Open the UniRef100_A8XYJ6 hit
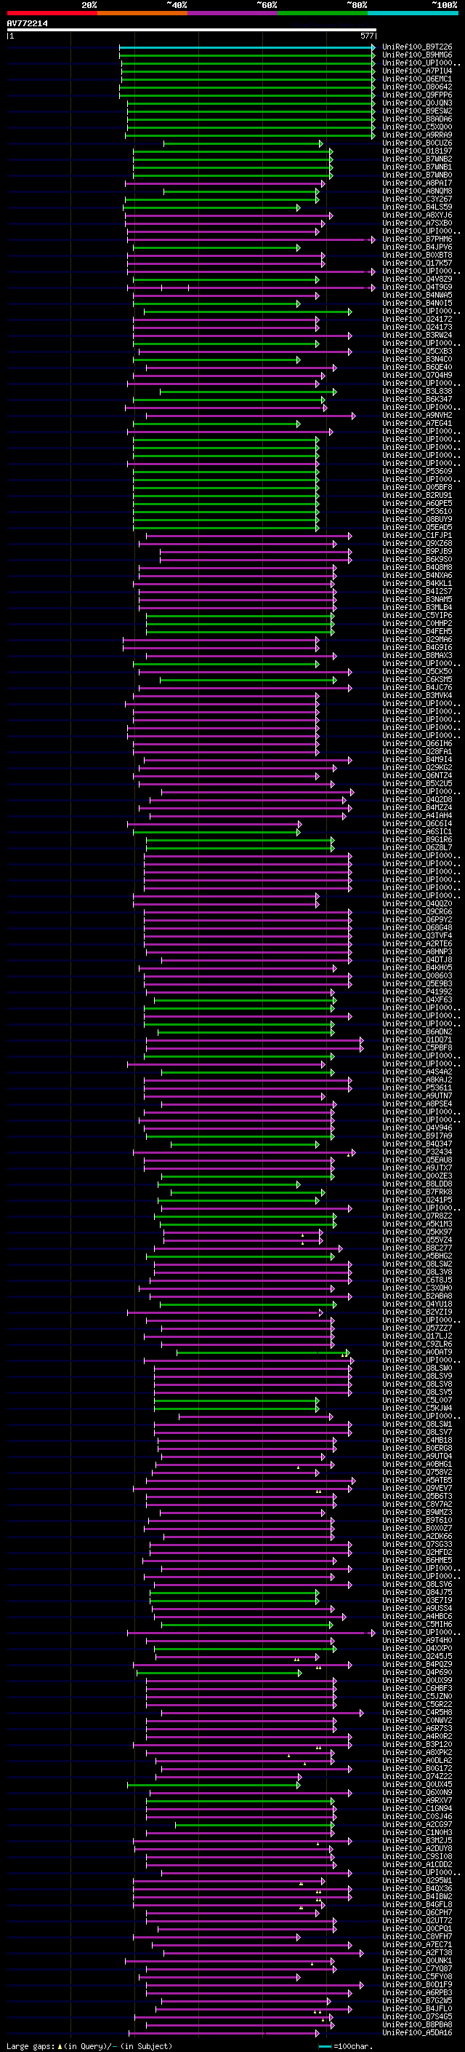 (417, 215)
